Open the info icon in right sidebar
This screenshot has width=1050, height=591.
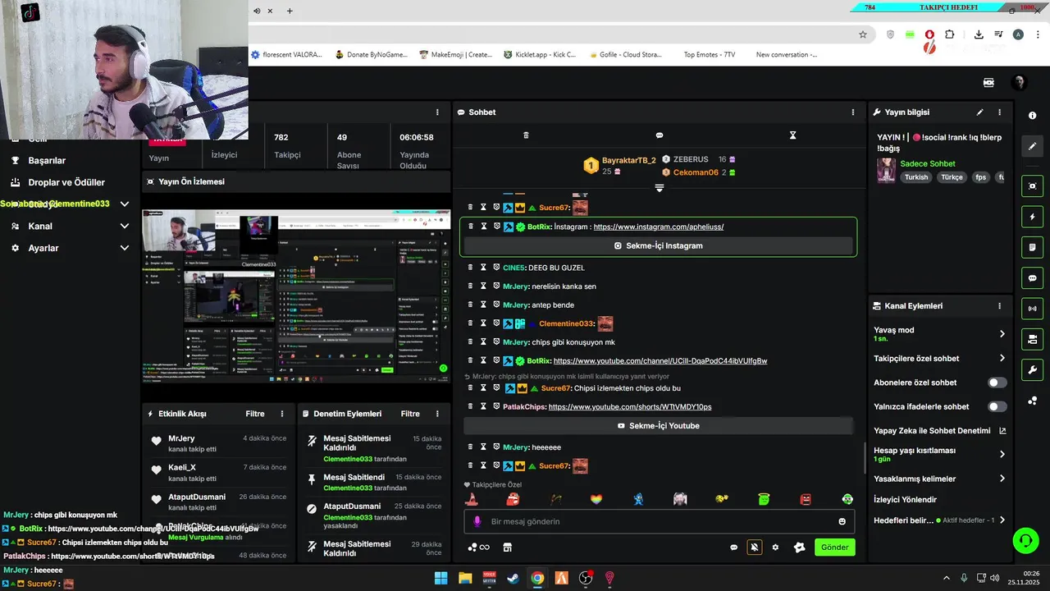tap(1032, 116)
